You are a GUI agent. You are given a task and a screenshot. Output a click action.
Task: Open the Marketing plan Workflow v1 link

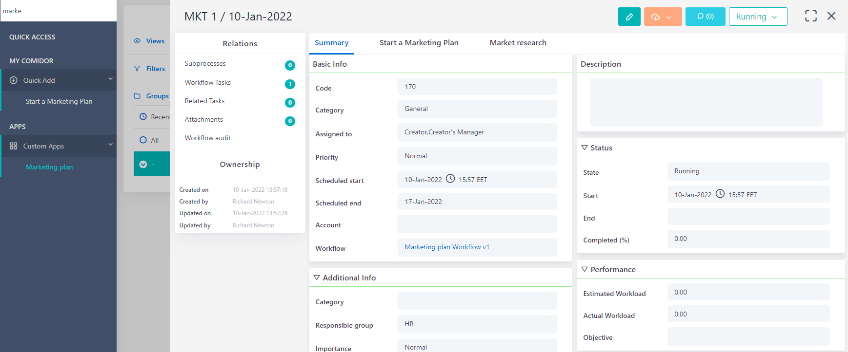446,247
